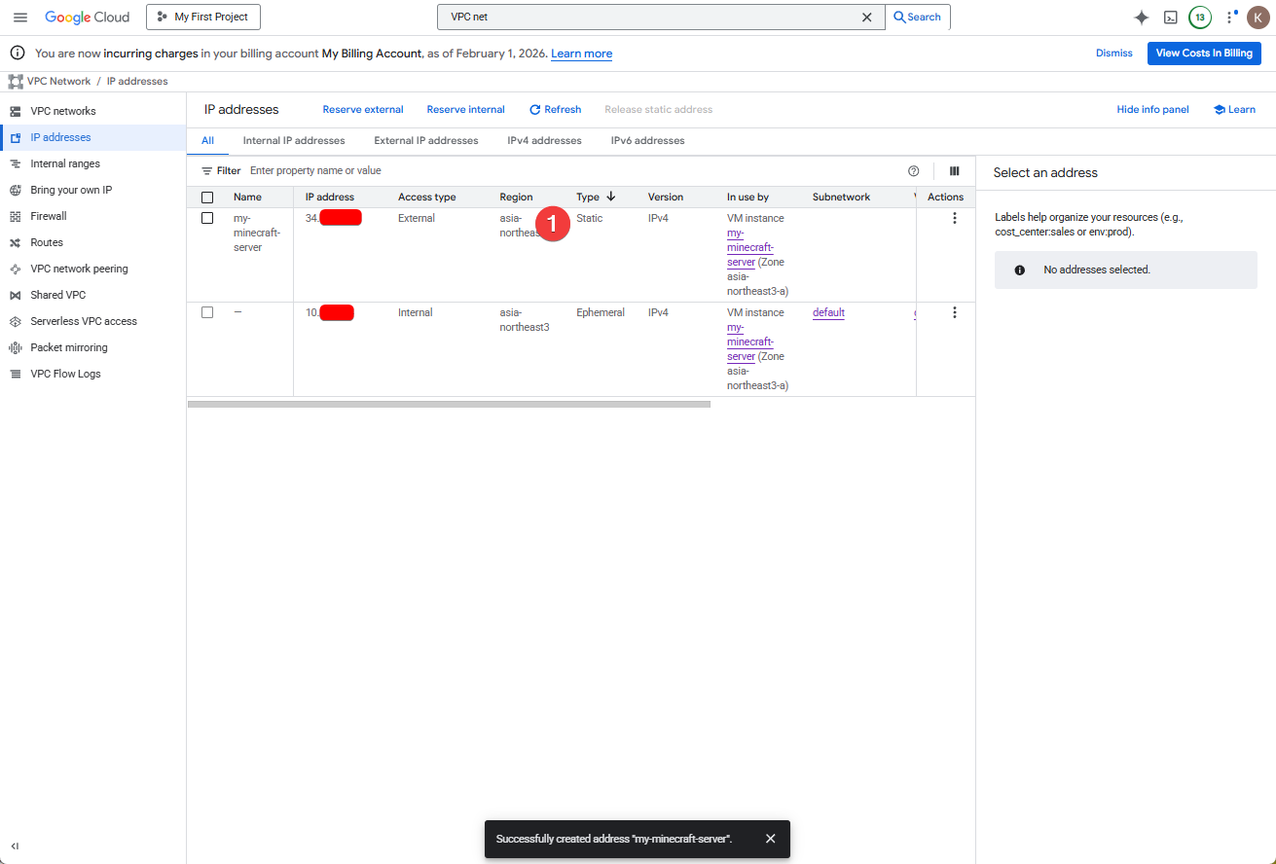Open the Learn panel
Screen dimensions: 1276x864
coord(1234,110)
